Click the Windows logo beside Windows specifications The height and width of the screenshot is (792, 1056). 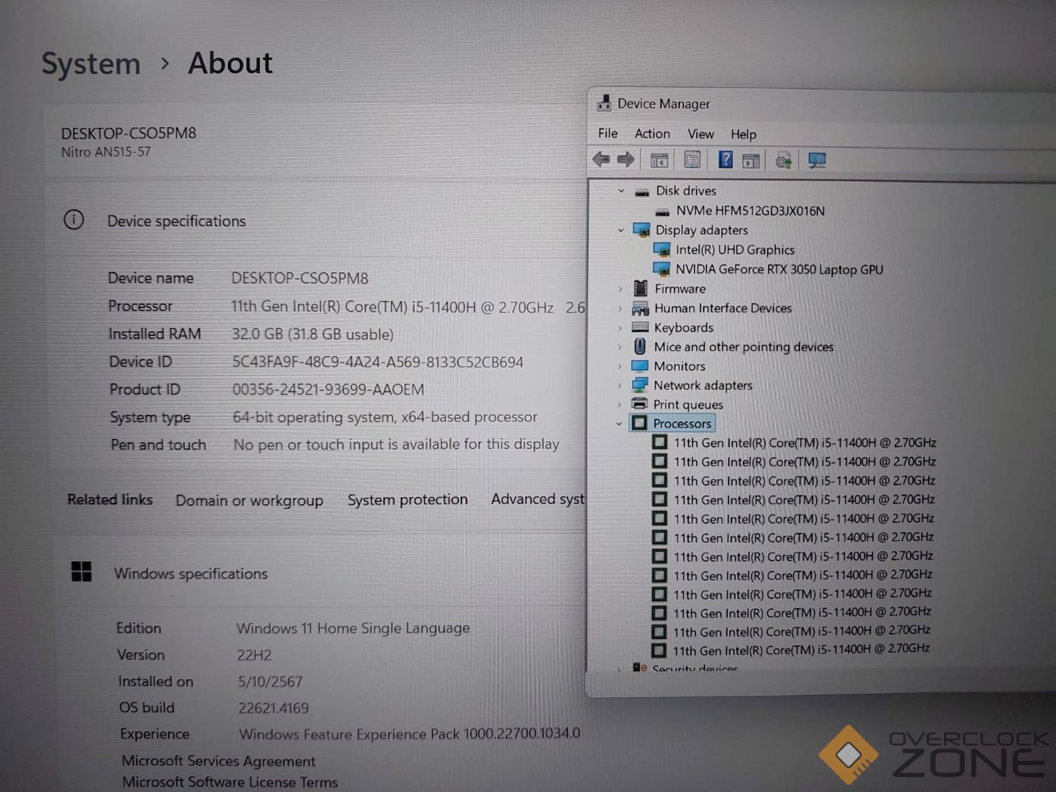pos(82,571)
